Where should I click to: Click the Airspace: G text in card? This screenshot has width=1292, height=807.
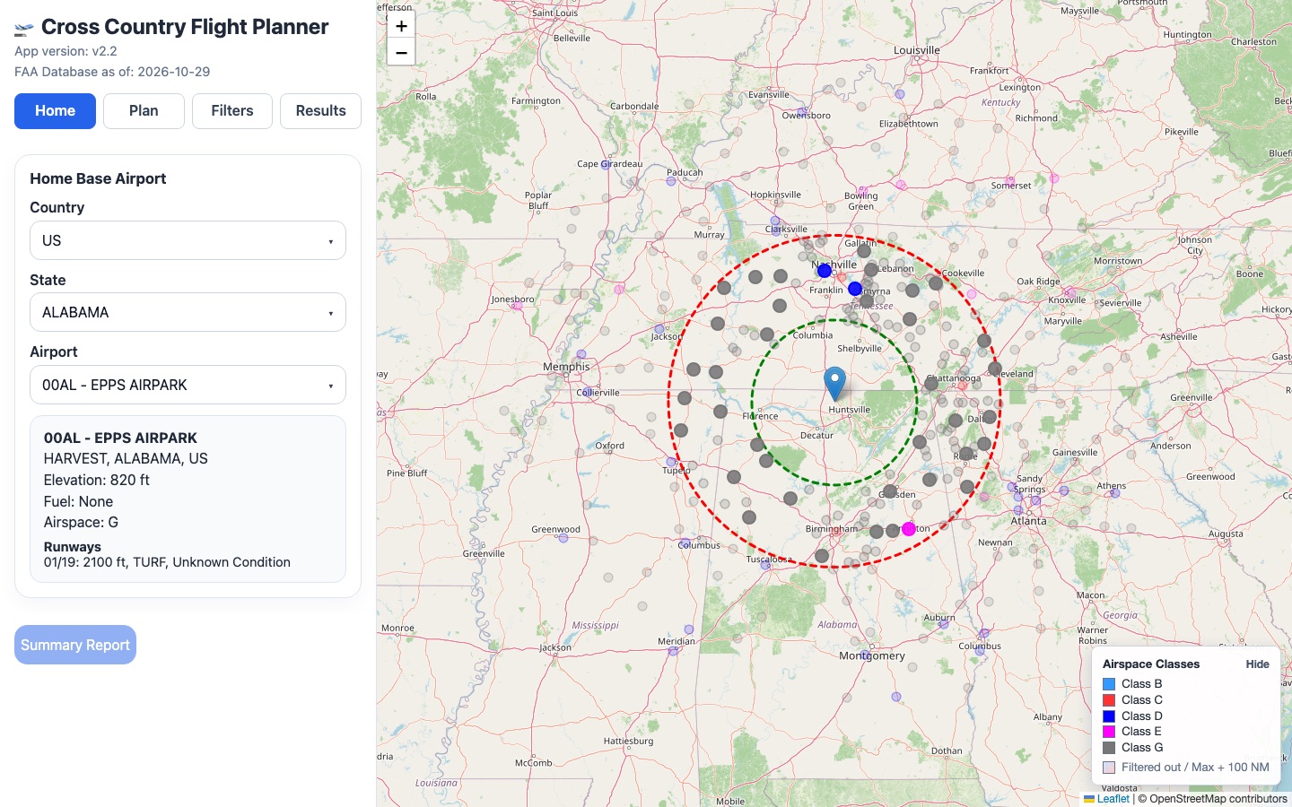[81, 522]
